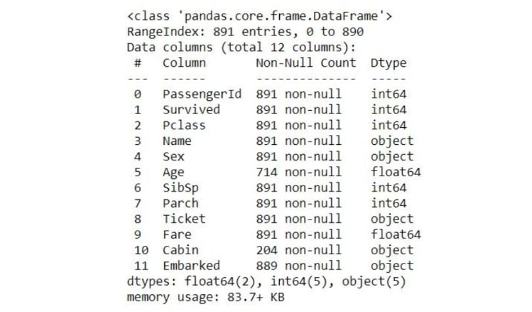The height and width of the screenshot is (312, 532).
Task: Click the Sex column name
Action: coord(173,157)
